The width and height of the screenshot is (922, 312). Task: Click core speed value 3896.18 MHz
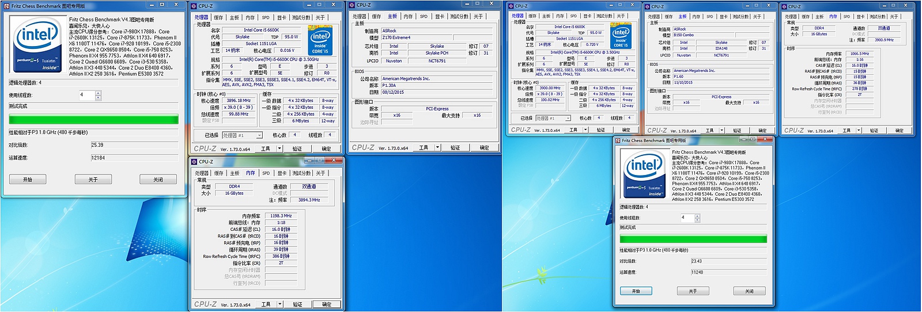(239, 100)
